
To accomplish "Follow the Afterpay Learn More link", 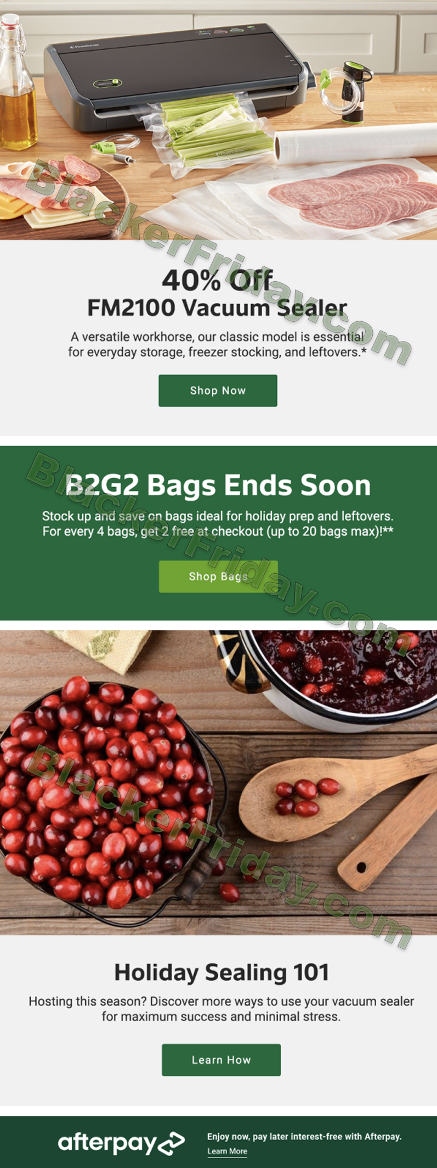I will coord(227,1151).
